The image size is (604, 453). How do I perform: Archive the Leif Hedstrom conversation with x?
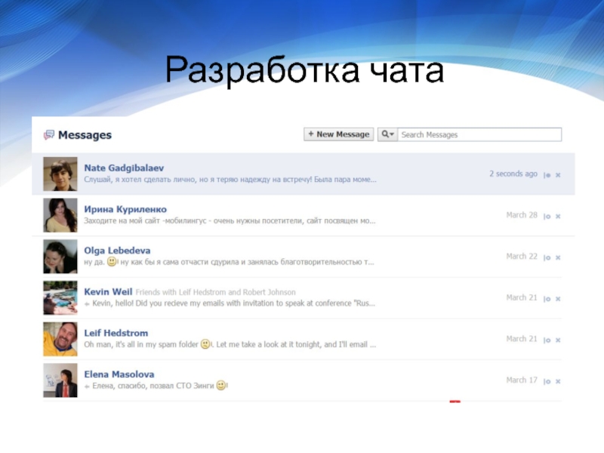pos(558,340)
